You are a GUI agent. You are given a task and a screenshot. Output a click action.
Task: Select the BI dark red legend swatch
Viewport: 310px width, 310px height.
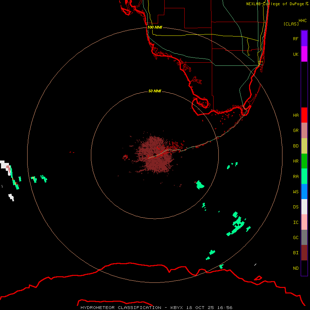click(x=304, y=253)
